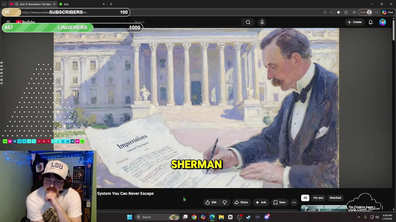
Task: Open the YouTube guide hamburger menu
Action: [x=8, y=22]
